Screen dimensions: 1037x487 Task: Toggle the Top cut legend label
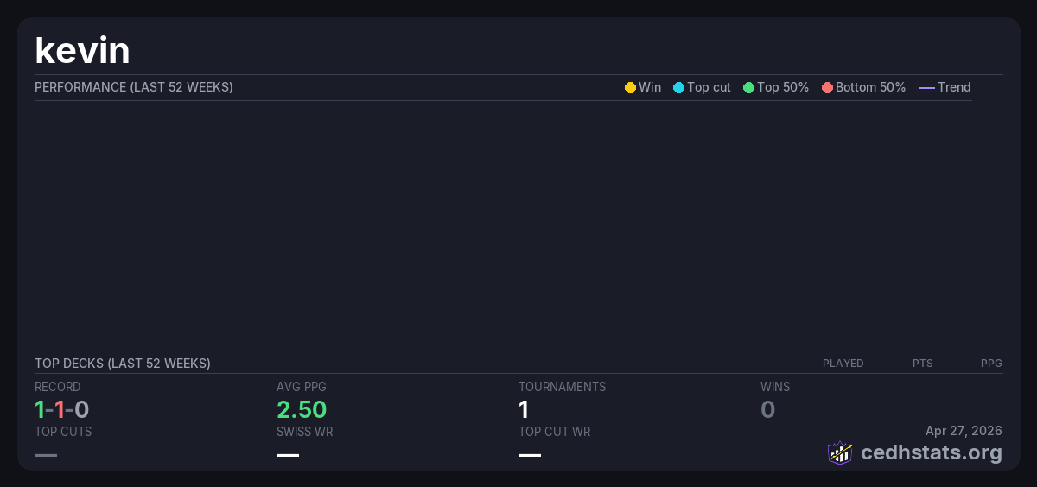point(709,88)
